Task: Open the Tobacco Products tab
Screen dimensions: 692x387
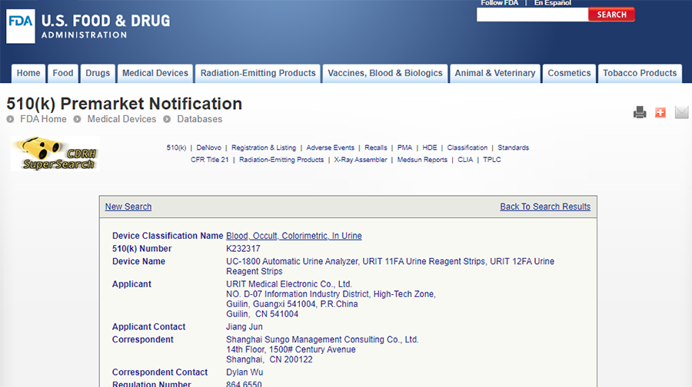Action: tap(639, 74)
